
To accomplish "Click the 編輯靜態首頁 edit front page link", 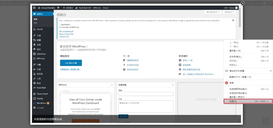I will tap(133, 60).
